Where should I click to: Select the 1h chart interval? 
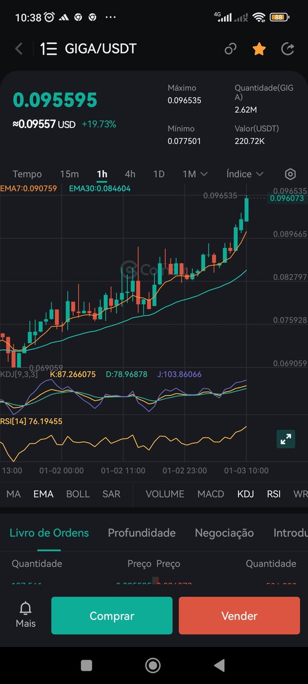pos(102,174)
